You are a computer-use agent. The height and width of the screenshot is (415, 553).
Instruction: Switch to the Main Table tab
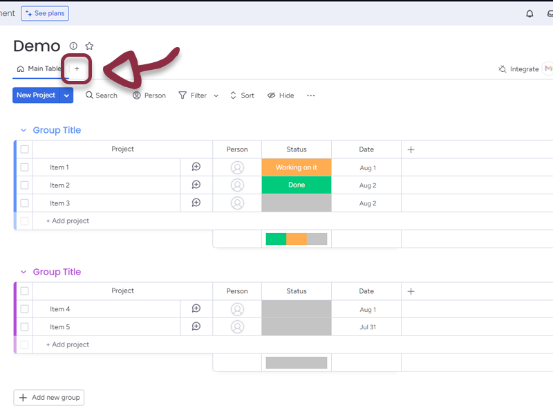point(39,69)
